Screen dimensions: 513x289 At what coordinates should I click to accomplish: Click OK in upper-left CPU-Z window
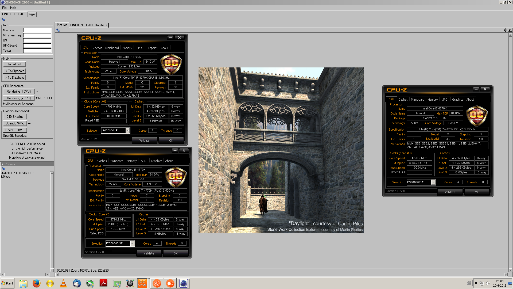pos(171,140)
